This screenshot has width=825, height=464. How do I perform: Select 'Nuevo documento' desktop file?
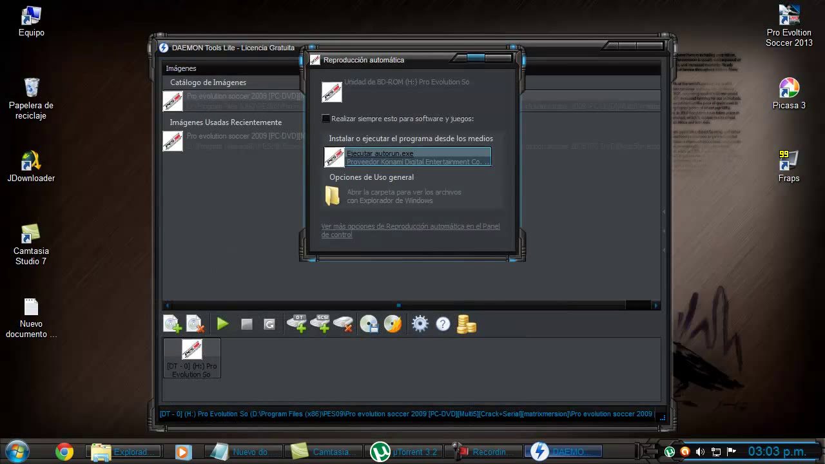pos(31,318)
